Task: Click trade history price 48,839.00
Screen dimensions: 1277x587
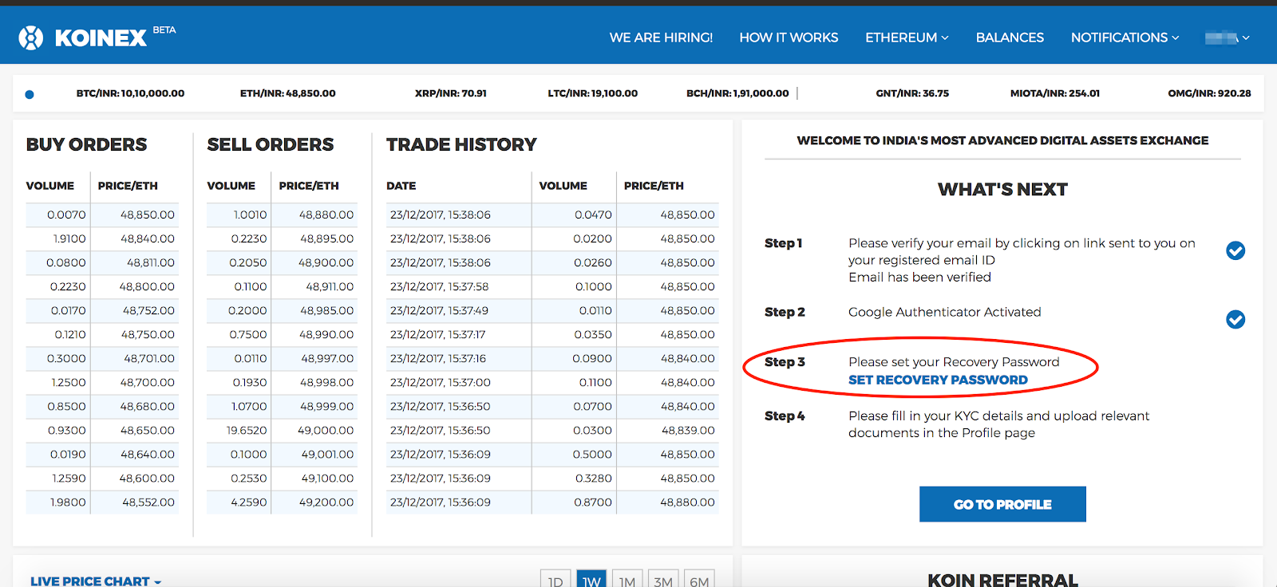Action: click(x=688, y=430)
